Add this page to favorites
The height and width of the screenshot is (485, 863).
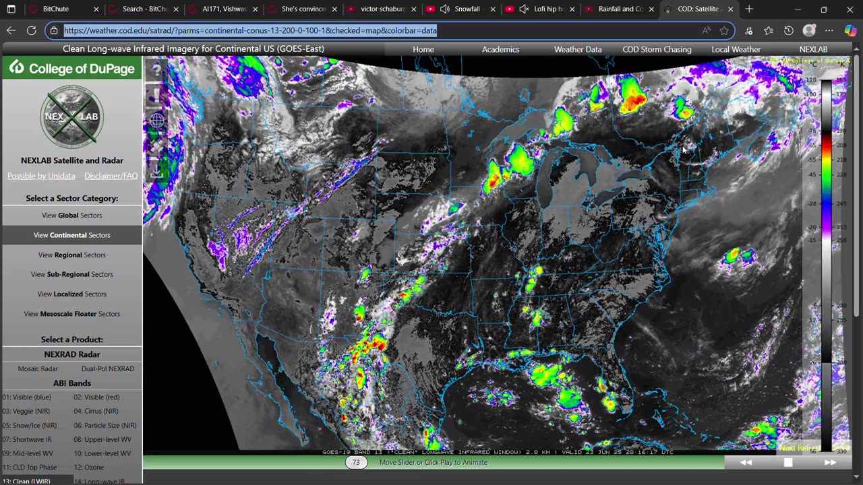[x=724, y=30]
